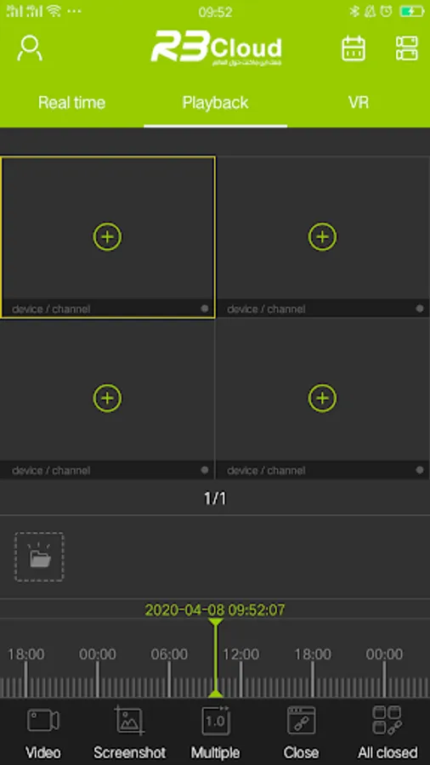
Task: Open the recorded files folder icon
Action: coord(39,557)
